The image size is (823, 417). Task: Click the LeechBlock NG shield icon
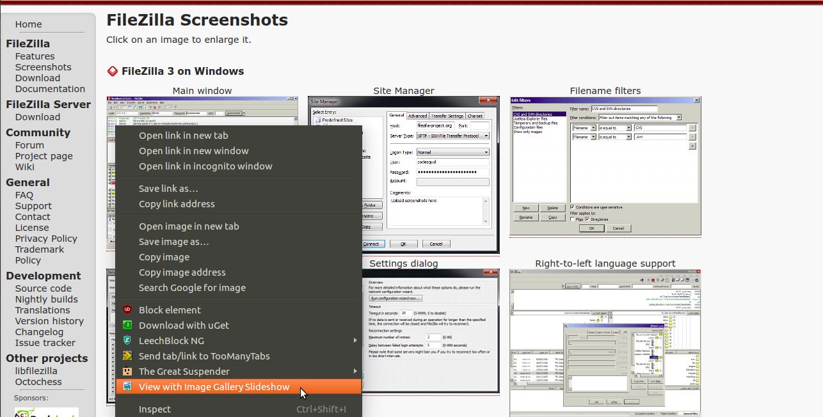click(127, 340)
